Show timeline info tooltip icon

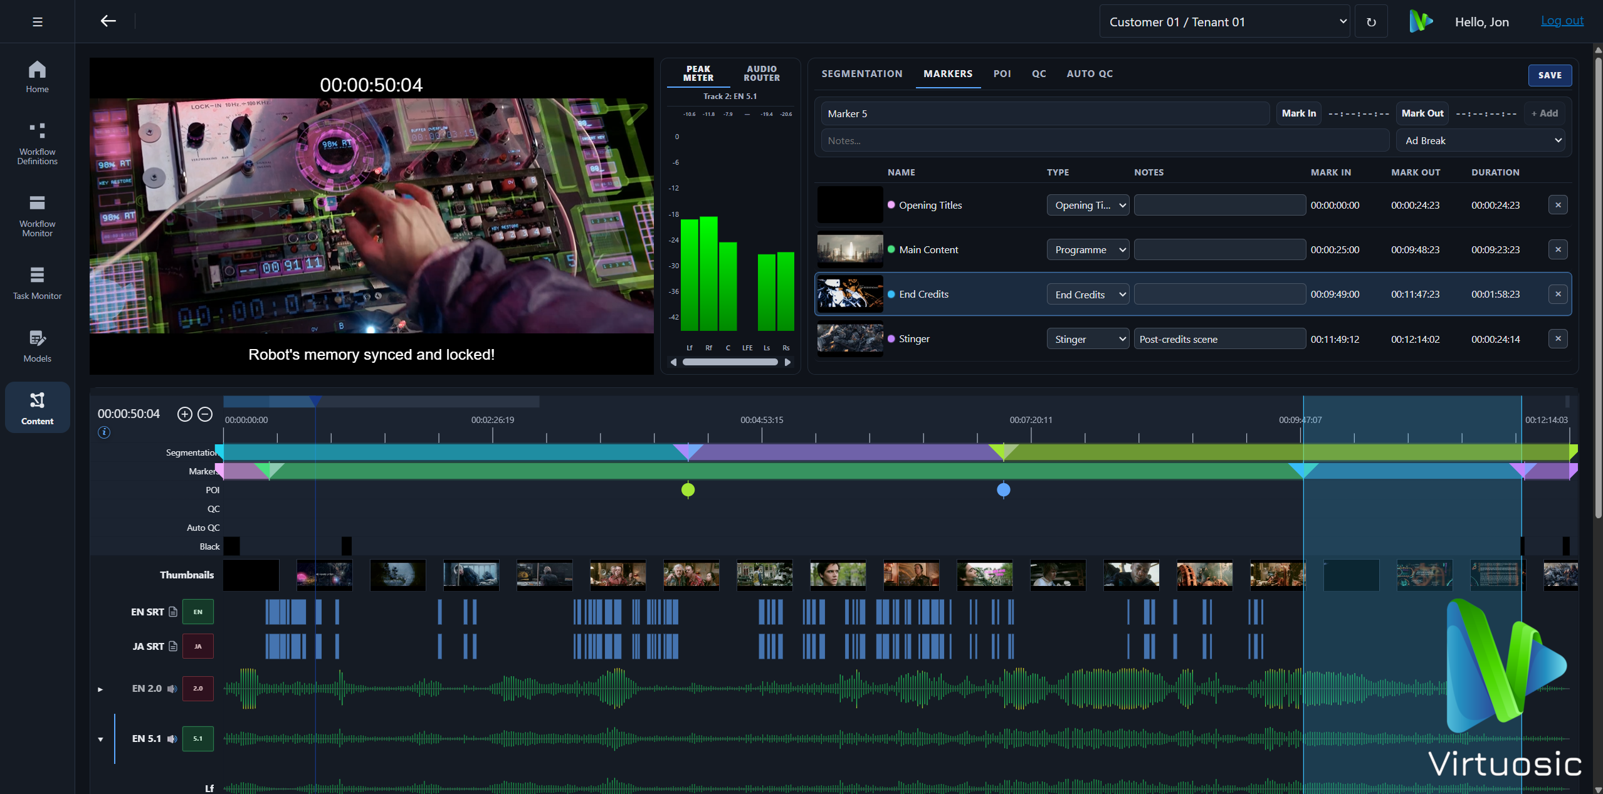[x=104, y=432]
